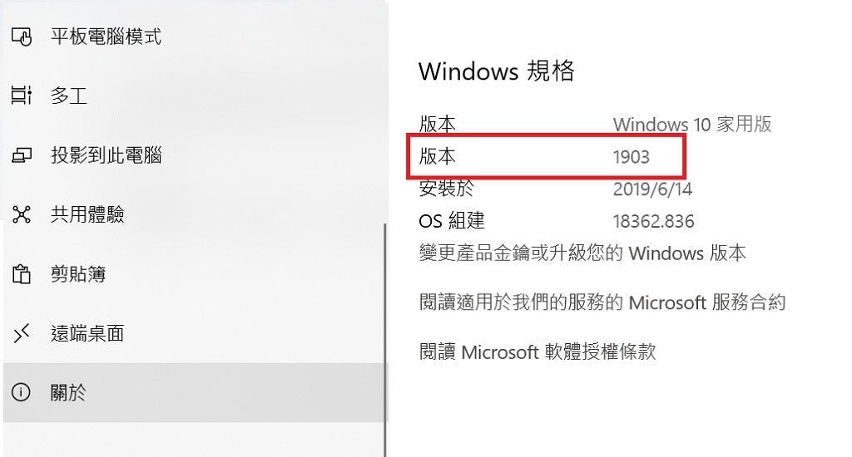Open 閱讀 Microsoft 軟體授權條款 link
Screen dimensions: 852x457
537,351
